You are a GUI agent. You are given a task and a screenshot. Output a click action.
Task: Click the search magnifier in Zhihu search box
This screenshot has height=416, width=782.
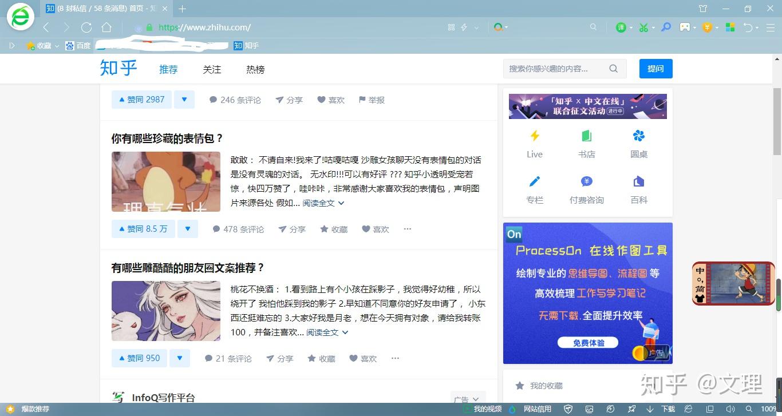pos(614,69)
